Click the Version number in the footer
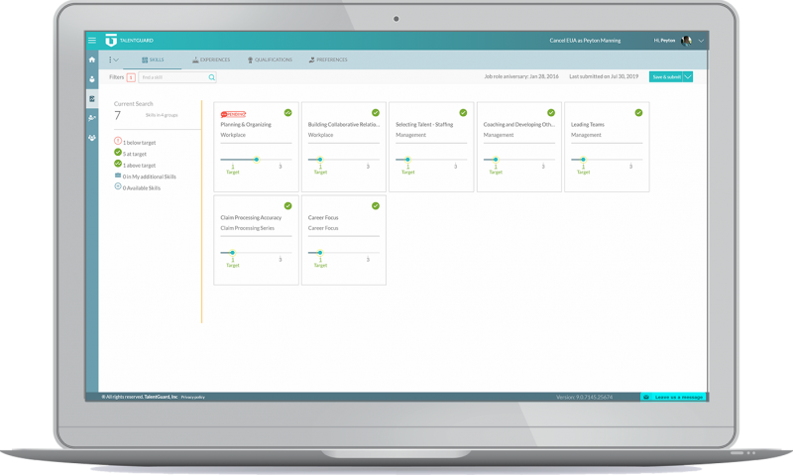The height and width of the screenshot is (475, 793). (x=584, y=397)
